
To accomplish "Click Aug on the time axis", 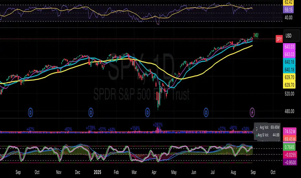I will coord(233,172).
